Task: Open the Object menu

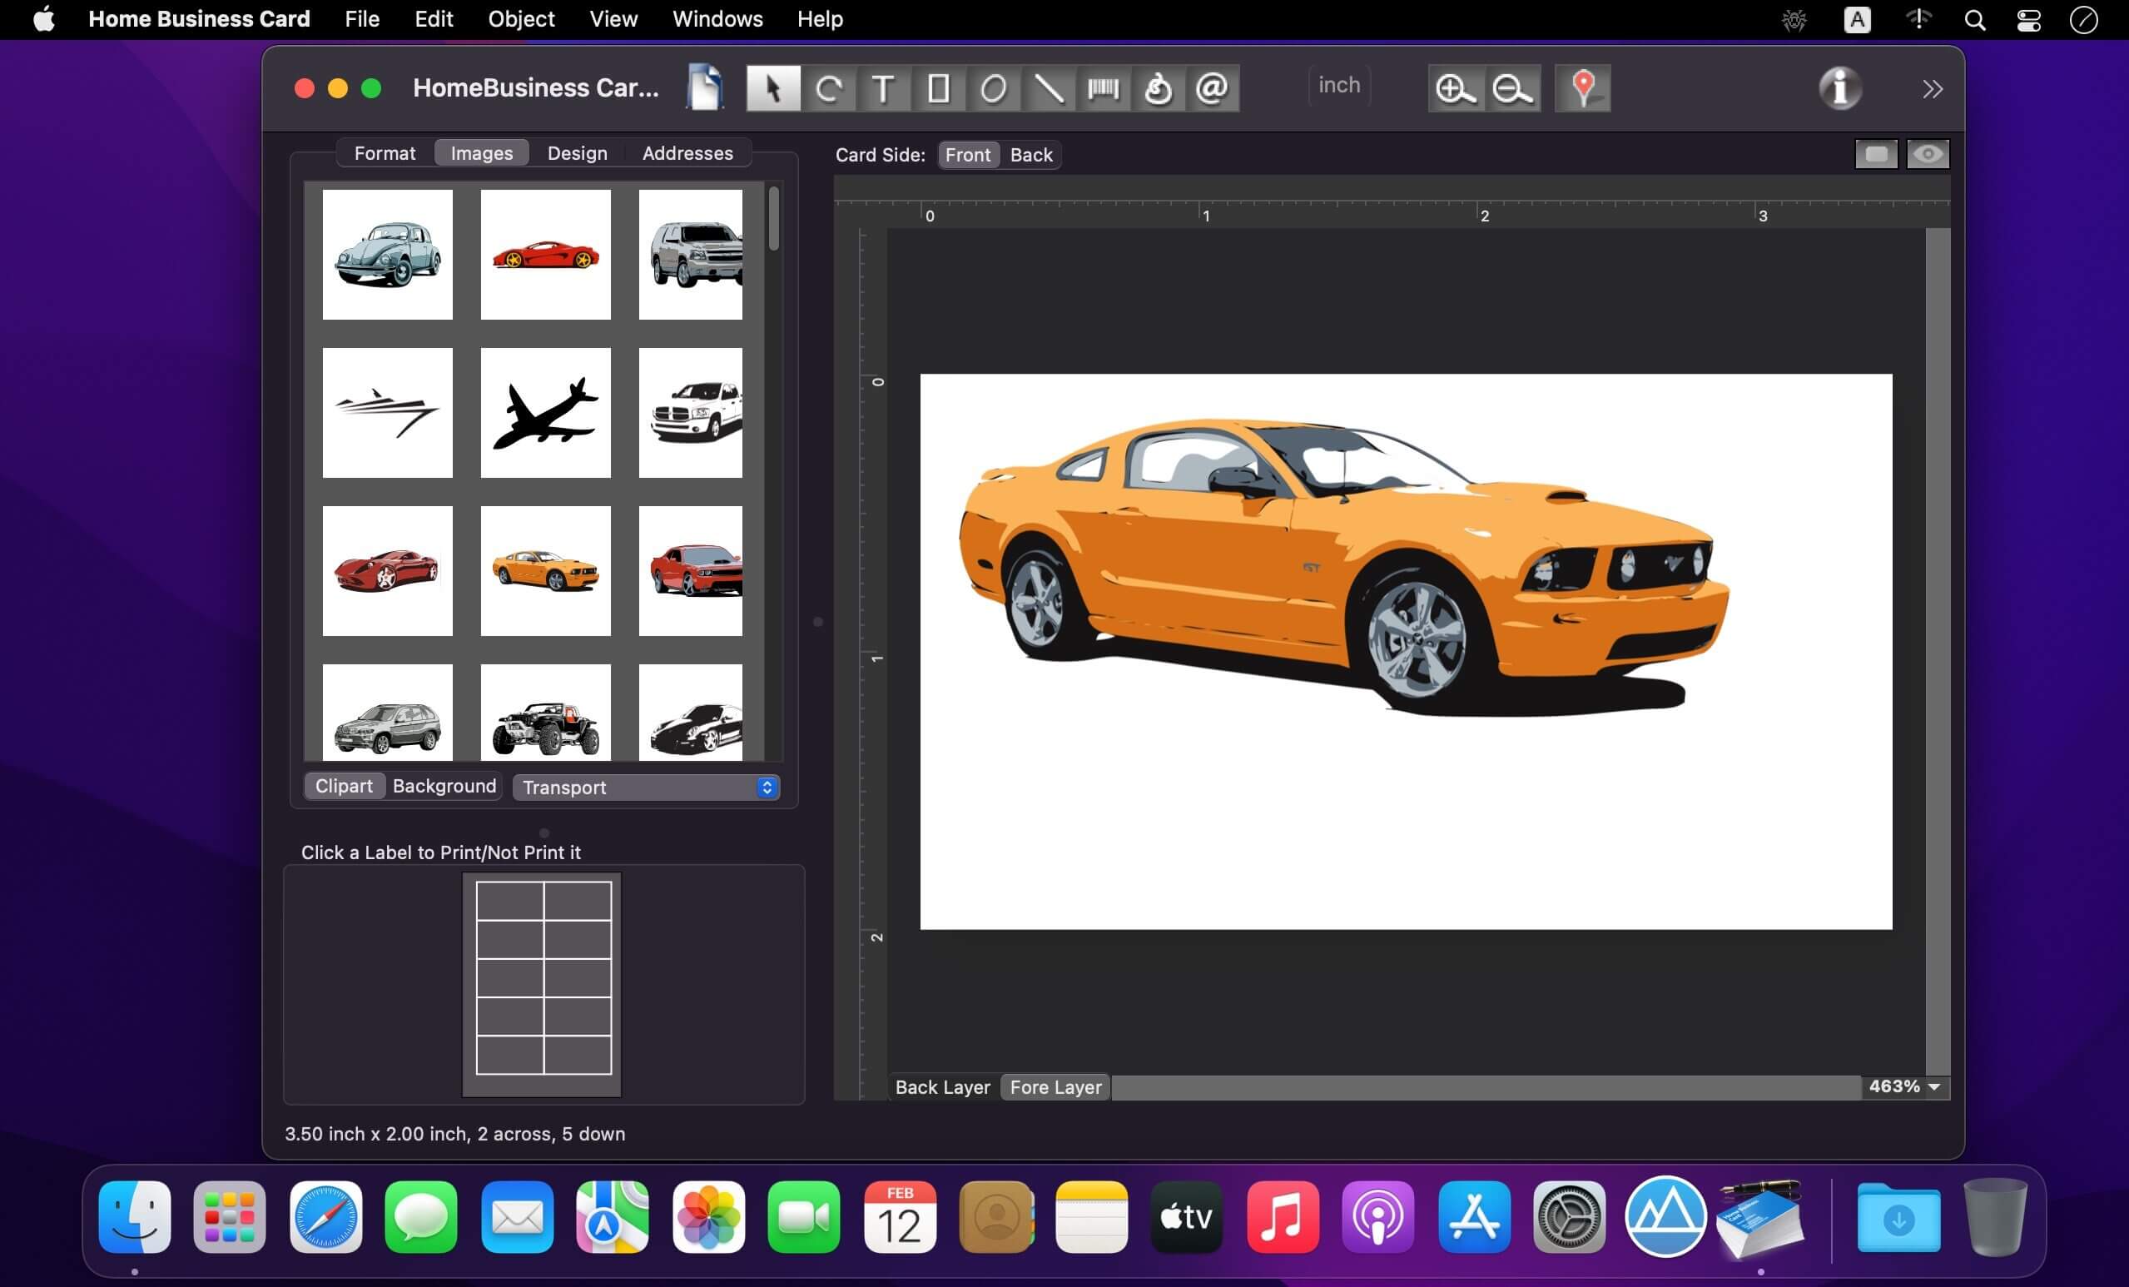Action: point(521,19)
